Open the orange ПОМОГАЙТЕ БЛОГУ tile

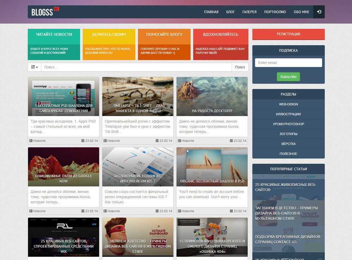pyautogui.click(x=164, y=44)
